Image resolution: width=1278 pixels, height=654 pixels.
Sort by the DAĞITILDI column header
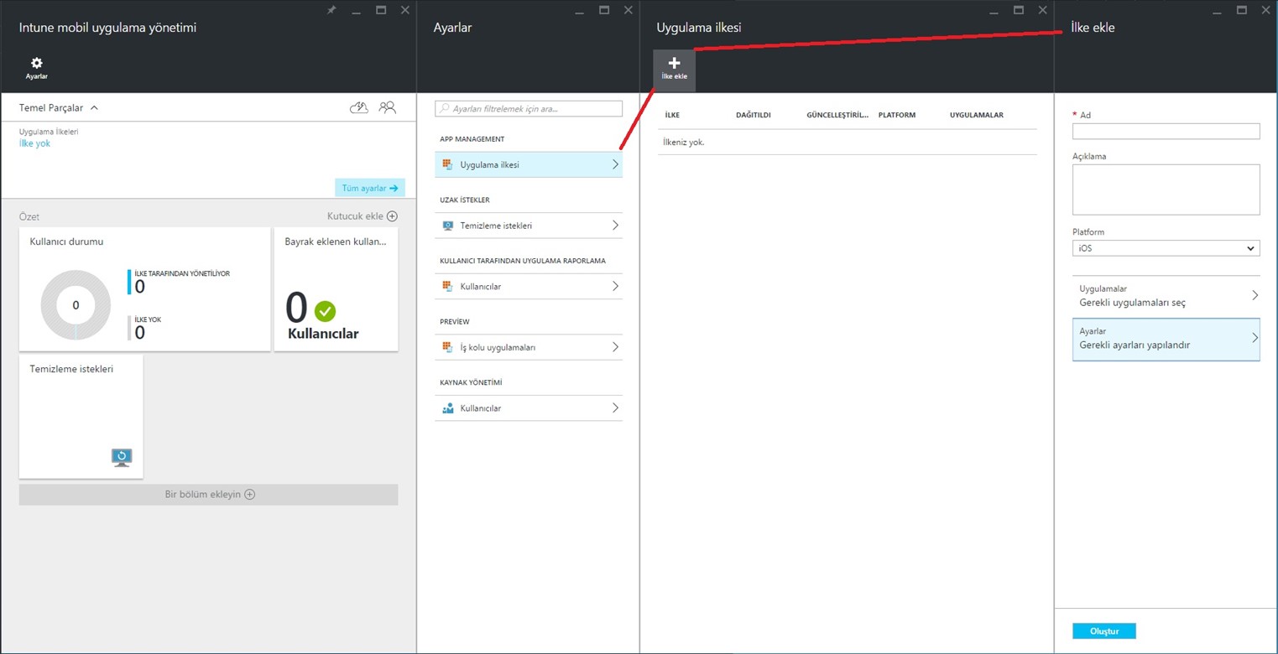pos(754,115)
